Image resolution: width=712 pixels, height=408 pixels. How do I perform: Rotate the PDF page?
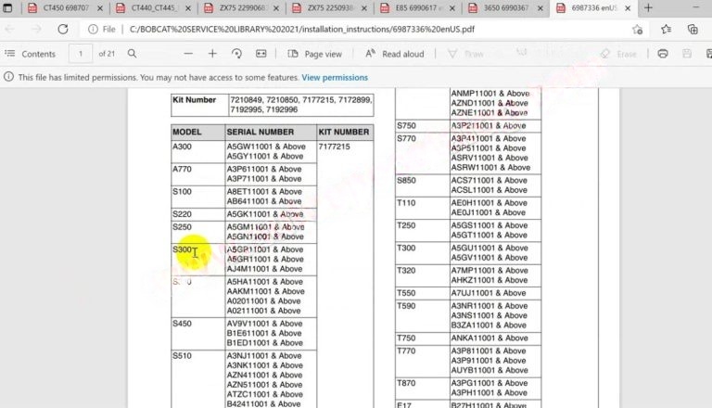coord(236,54)
